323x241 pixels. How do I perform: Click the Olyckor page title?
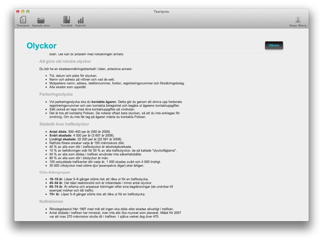(x=42, y=46)
